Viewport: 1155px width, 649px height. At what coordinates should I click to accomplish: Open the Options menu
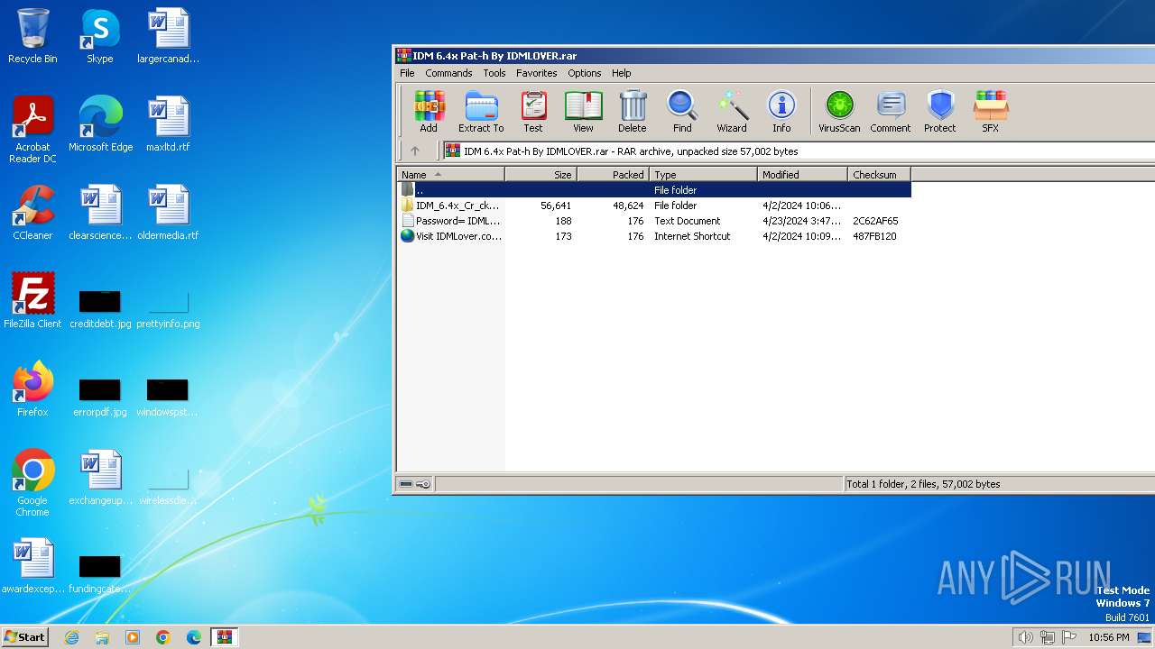point(585,73)
